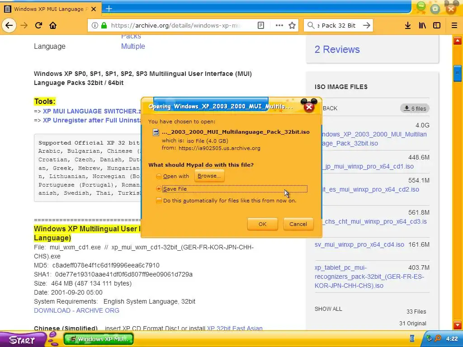Click the blue scrollbar thumb
The width and height of the screenshot is (463, 347).
tap(458, 73)
